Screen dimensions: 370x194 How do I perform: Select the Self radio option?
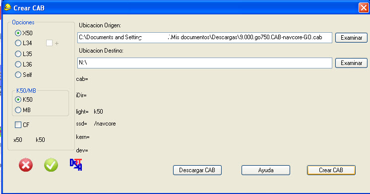[18, 75]
